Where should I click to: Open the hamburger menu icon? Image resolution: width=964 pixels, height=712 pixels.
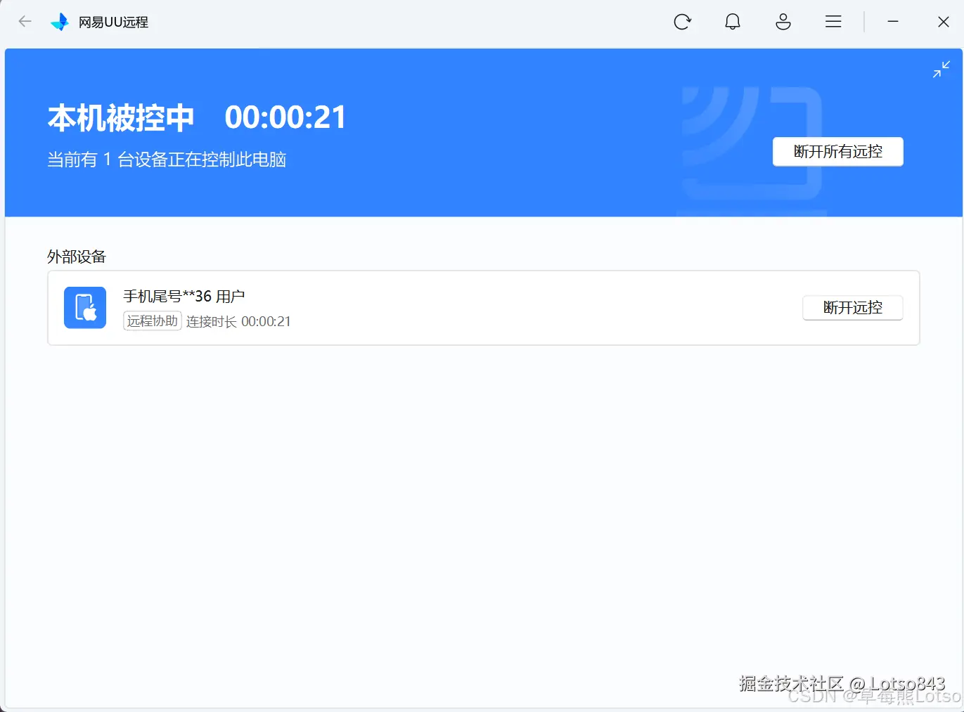[833, 22]
